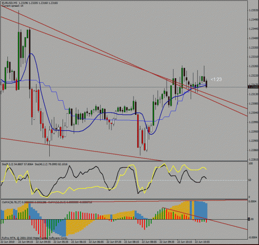The image size is (259, 245).
Task: Click the stochastic scale value 100
Action: click(x=251, y=163)
